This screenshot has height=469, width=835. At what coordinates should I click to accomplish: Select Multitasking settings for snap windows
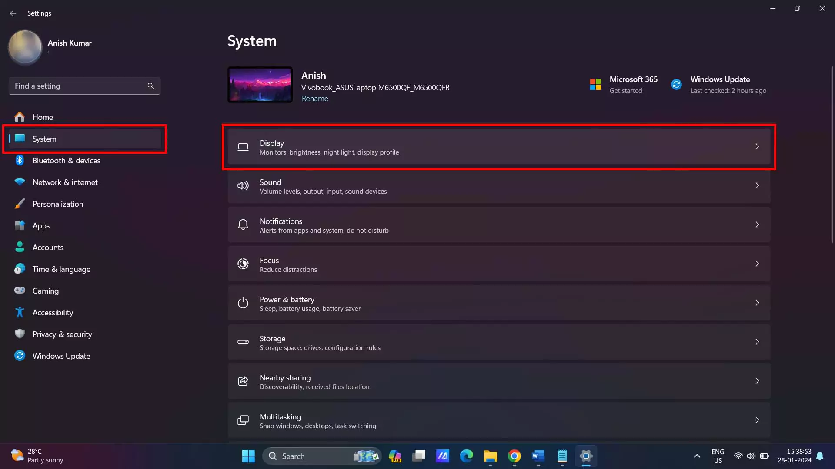pos(498,420)
